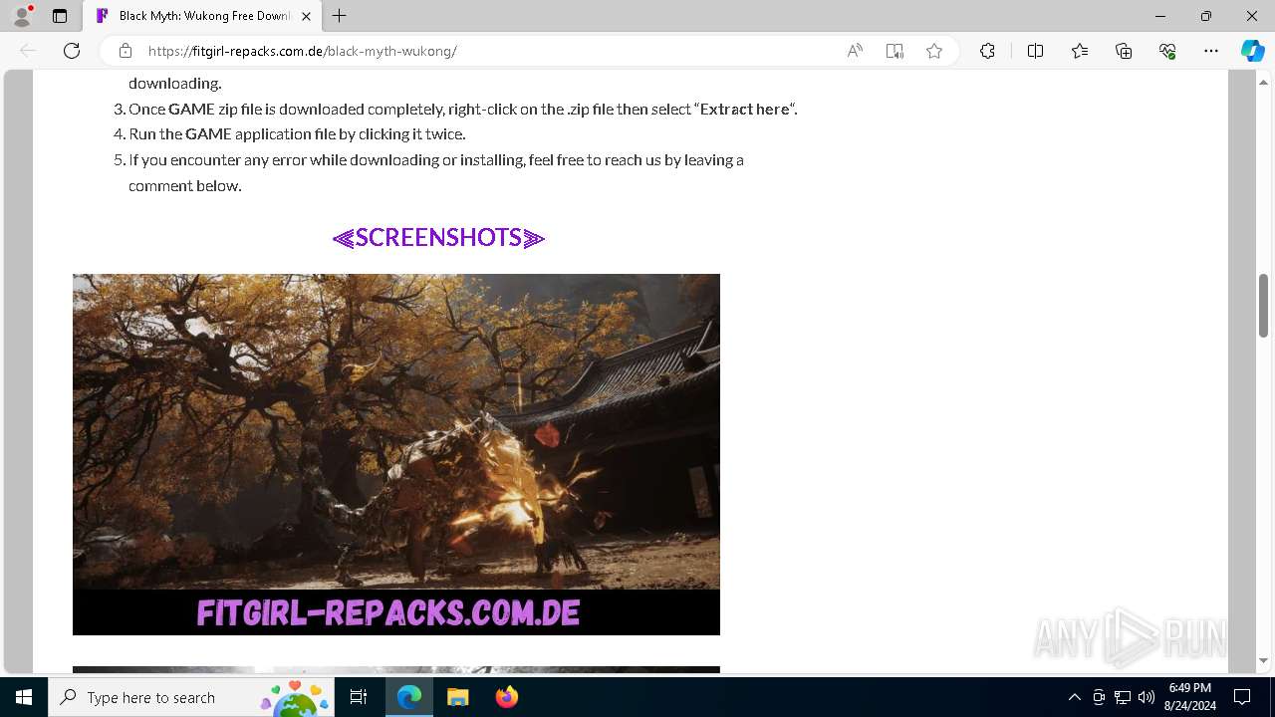Add this page to favorites
The image size is (1275, 717).
click(x=934, y=51)
